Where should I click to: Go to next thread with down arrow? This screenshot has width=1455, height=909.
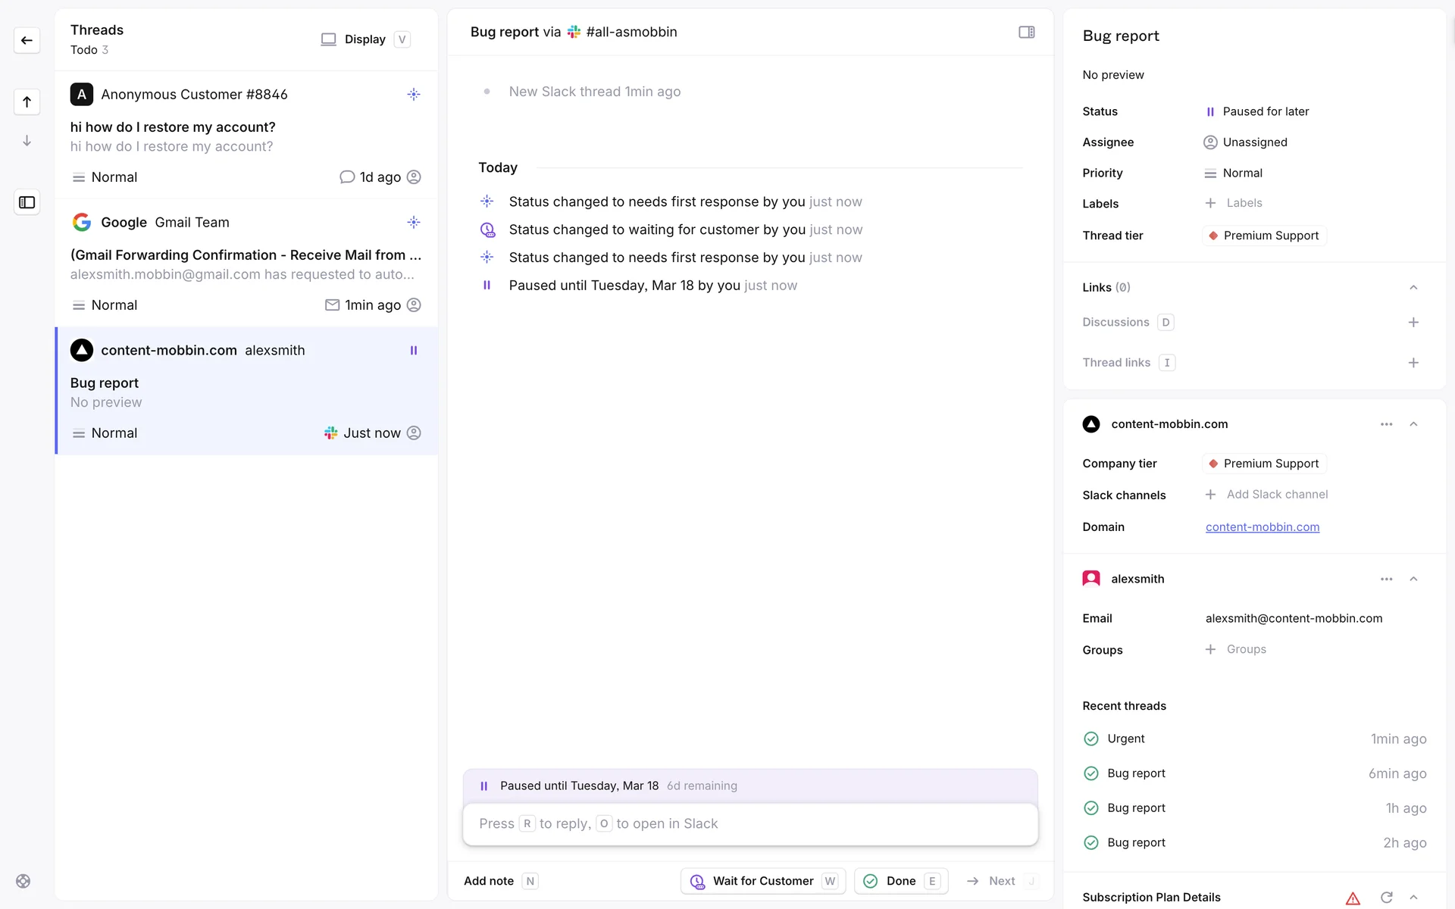point(27,141)
